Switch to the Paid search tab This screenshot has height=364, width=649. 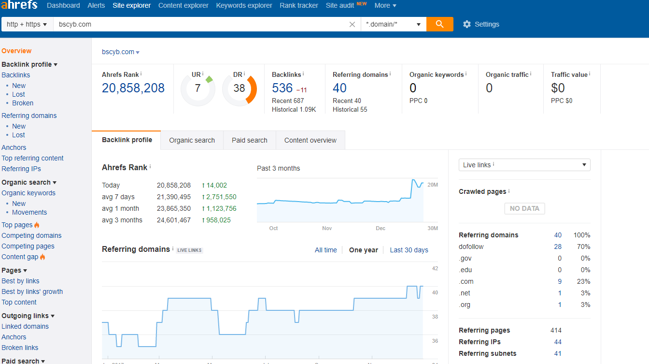click(250, 140)
